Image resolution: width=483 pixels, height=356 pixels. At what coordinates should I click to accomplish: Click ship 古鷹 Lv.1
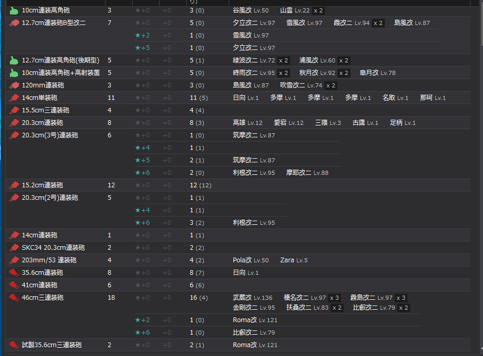(x=365, y=123)
